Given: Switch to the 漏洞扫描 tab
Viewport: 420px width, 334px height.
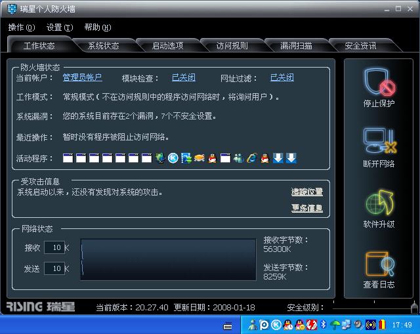Looking at the screenshot, I should [x=296, y=46].
